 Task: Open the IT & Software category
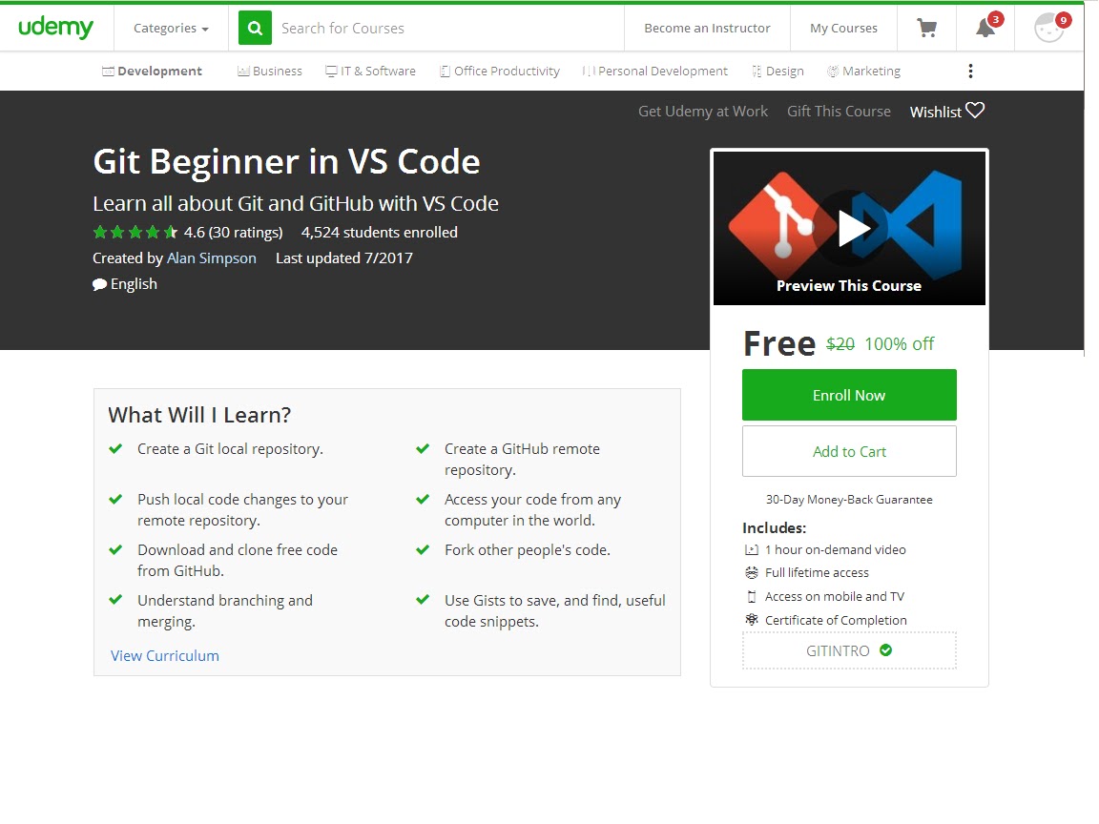point(371,71)
